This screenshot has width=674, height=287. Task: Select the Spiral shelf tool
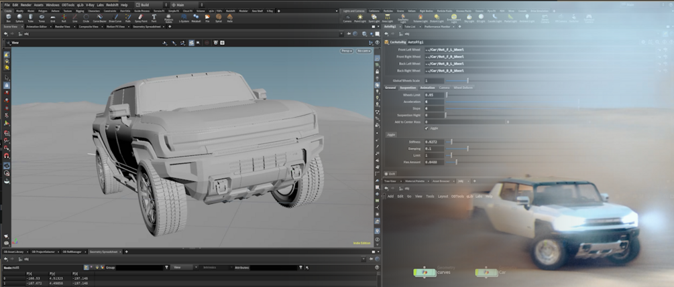tap(219, 18)
